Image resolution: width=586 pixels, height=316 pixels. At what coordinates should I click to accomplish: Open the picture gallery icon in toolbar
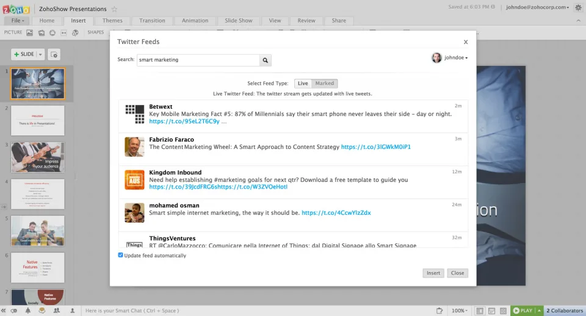click(x=41, y=33)
